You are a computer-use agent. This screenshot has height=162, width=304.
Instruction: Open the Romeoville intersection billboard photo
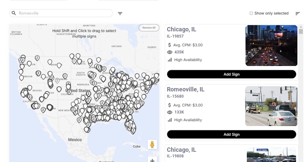pos(271,106)
